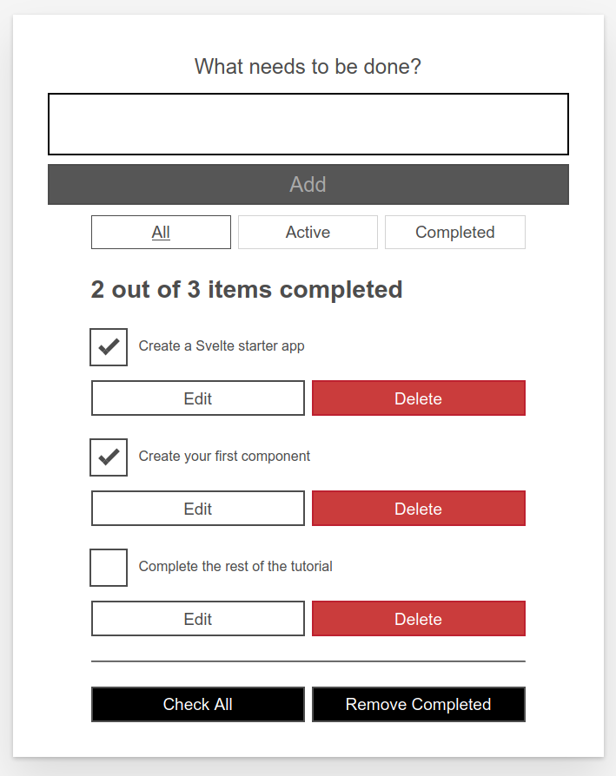Switch to the Active filter

click(308, 232)
